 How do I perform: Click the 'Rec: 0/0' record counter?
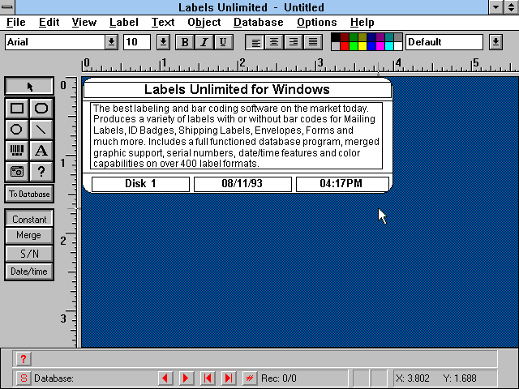click(279, 378)
